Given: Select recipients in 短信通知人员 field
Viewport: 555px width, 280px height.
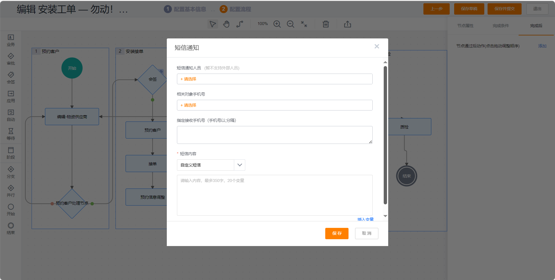Looking at the screenshot, I should pos(275,79).
